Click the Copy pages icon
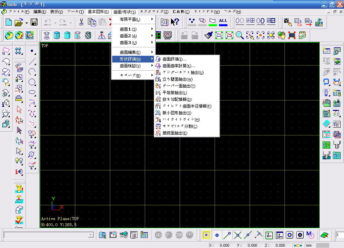This screenshot has height=248, width=344. pos(92,22)
